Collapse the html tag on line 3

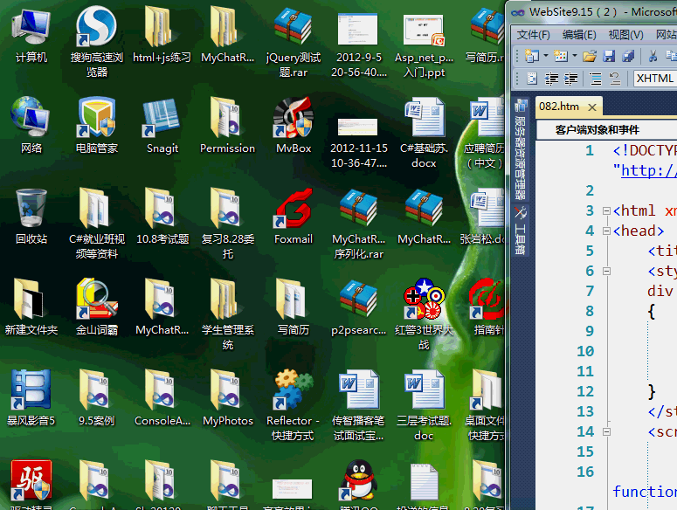606,210
